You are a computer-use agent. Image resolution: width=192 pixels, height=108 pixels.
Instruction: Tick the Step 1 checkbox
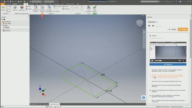coord(150,36)
